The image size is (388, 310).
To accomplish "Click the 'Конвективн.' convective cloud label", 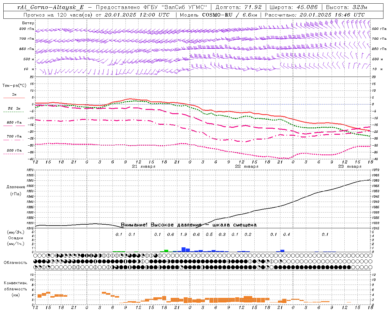I will (x=15, y=283).
